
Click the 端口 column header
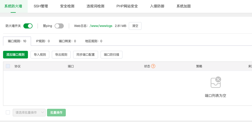click(x=71, y=66)
